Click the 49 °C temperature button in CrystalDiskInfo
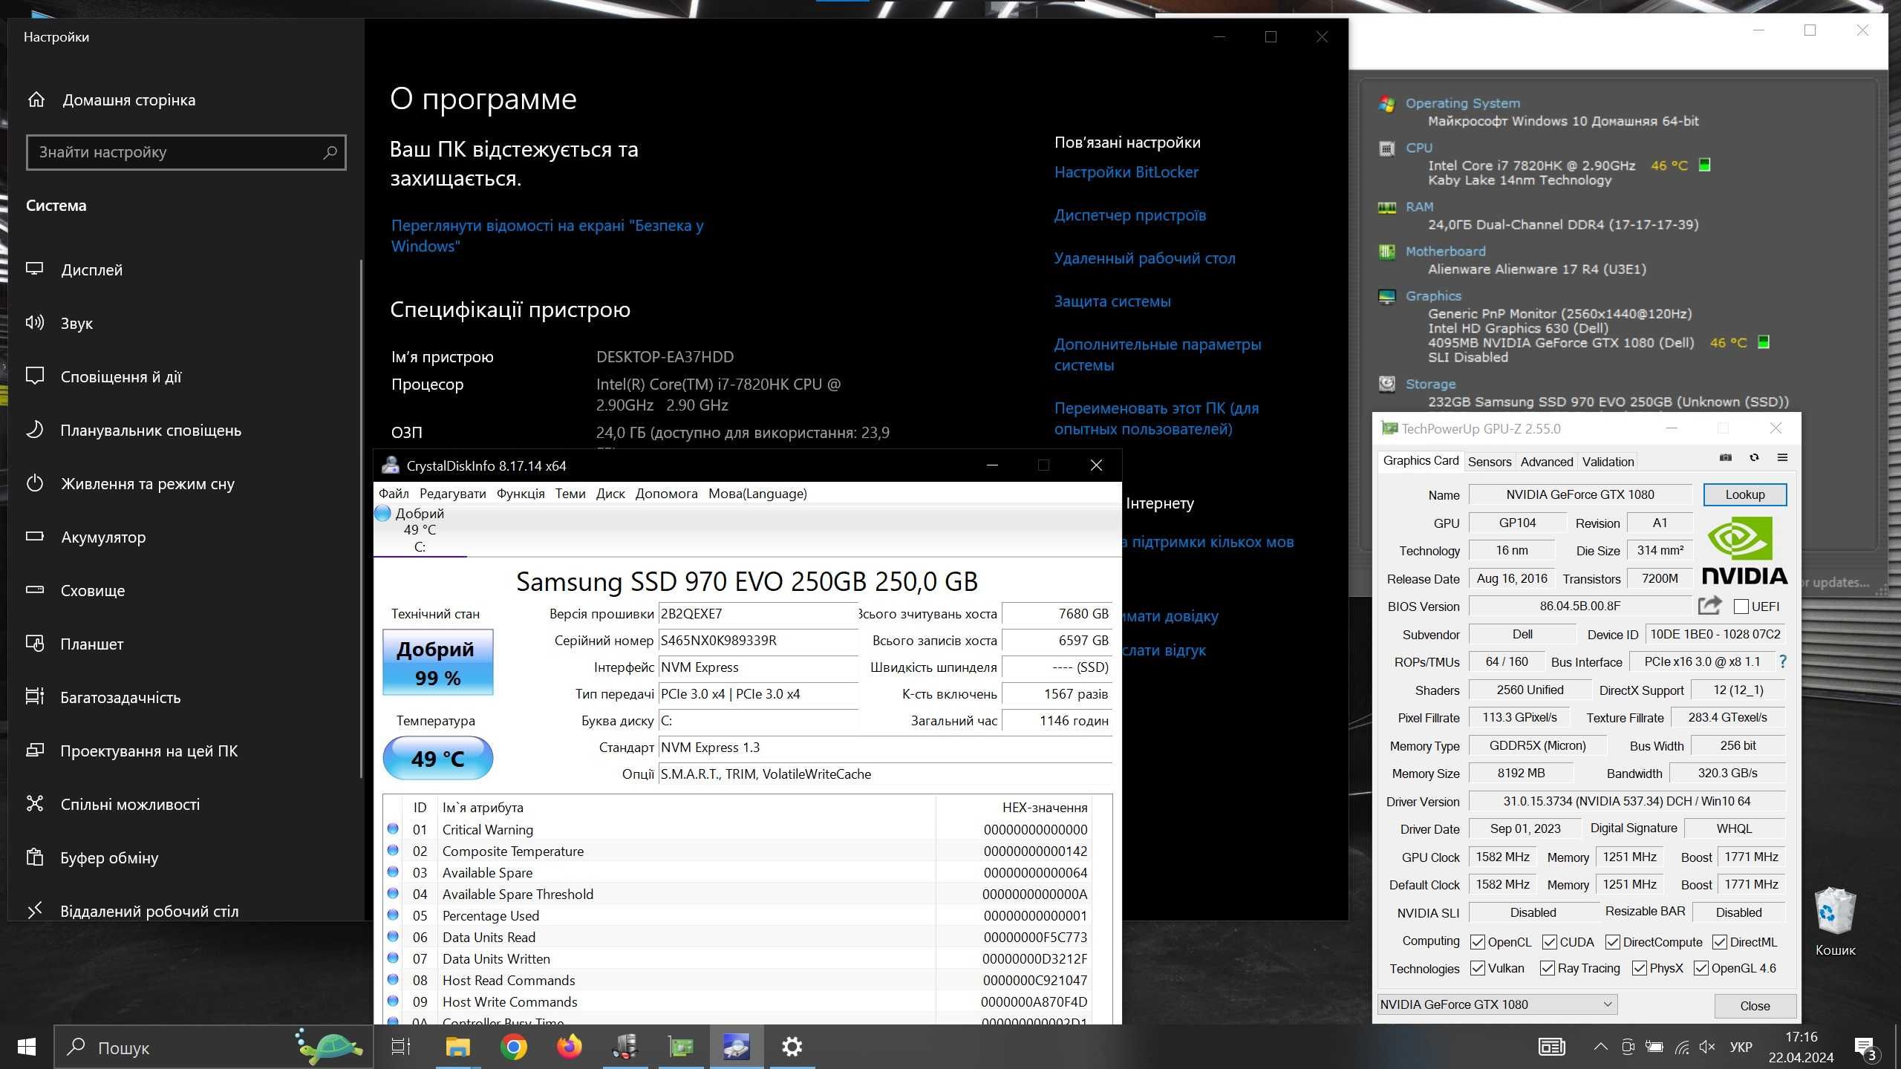1901x1069 pixels. pos(438,758)
